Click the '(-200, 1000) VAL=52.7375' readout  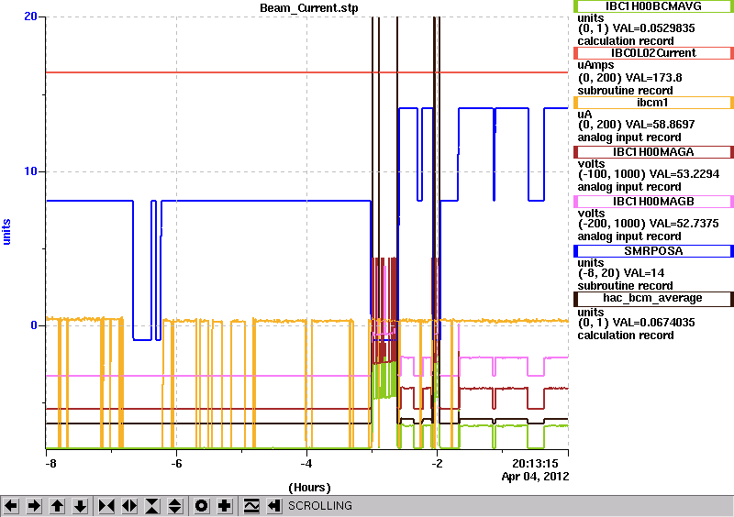(648, 224)
